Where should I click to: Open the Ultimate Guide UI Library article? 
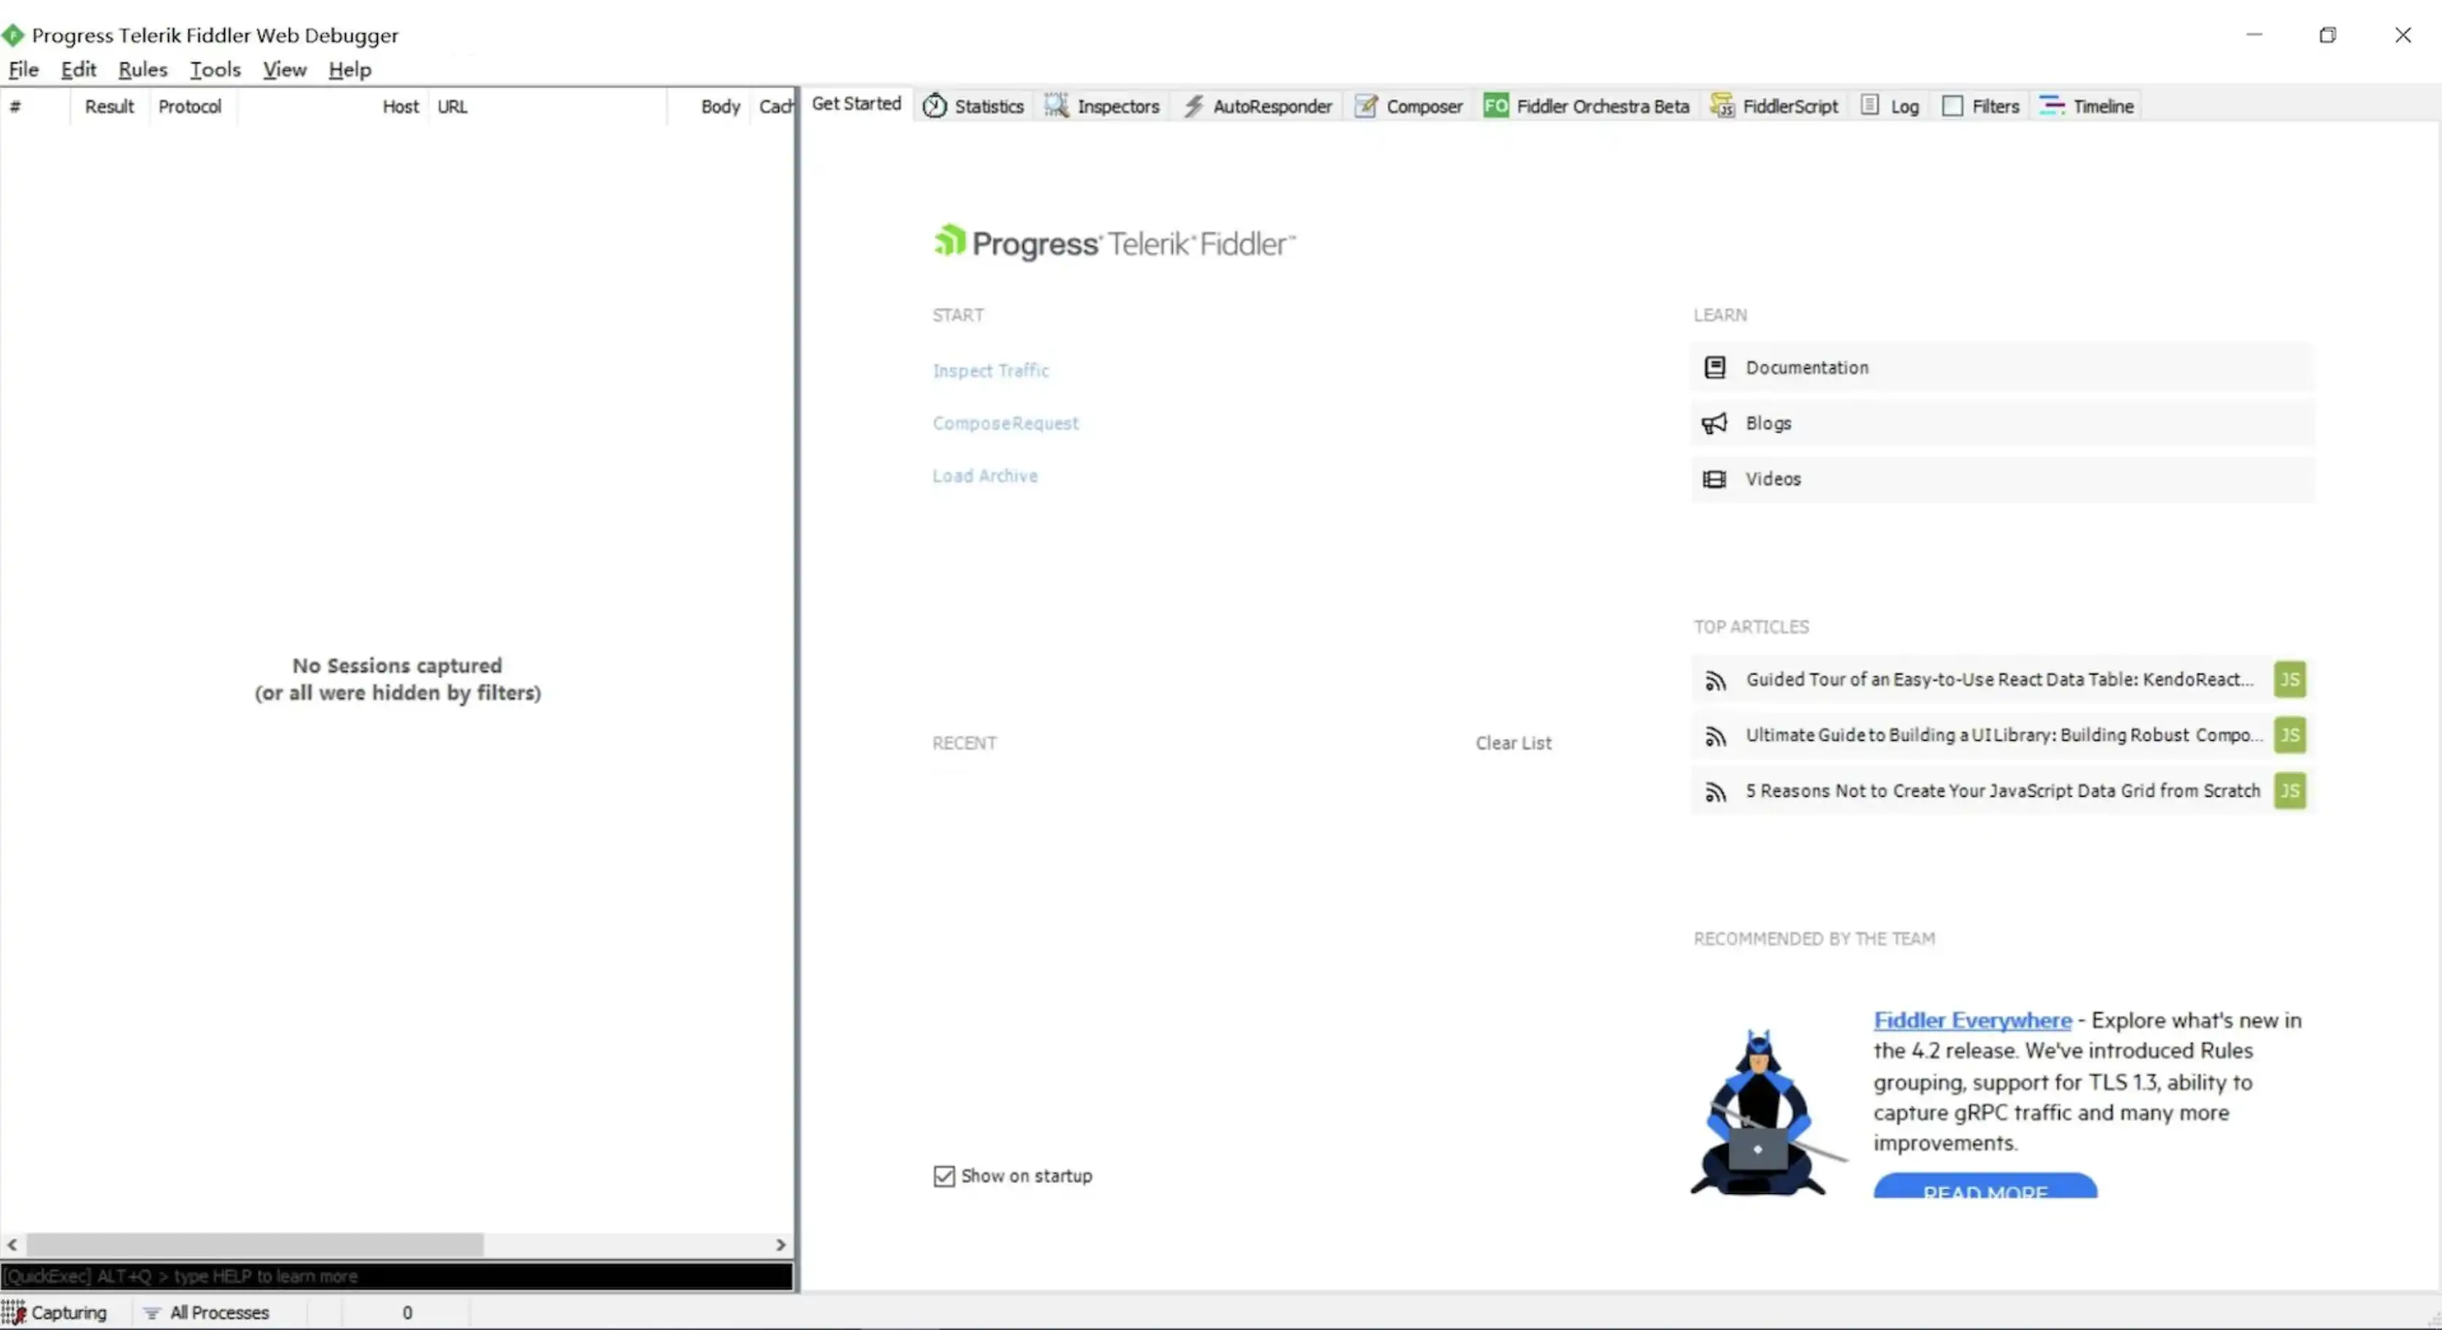(2002, 735)
